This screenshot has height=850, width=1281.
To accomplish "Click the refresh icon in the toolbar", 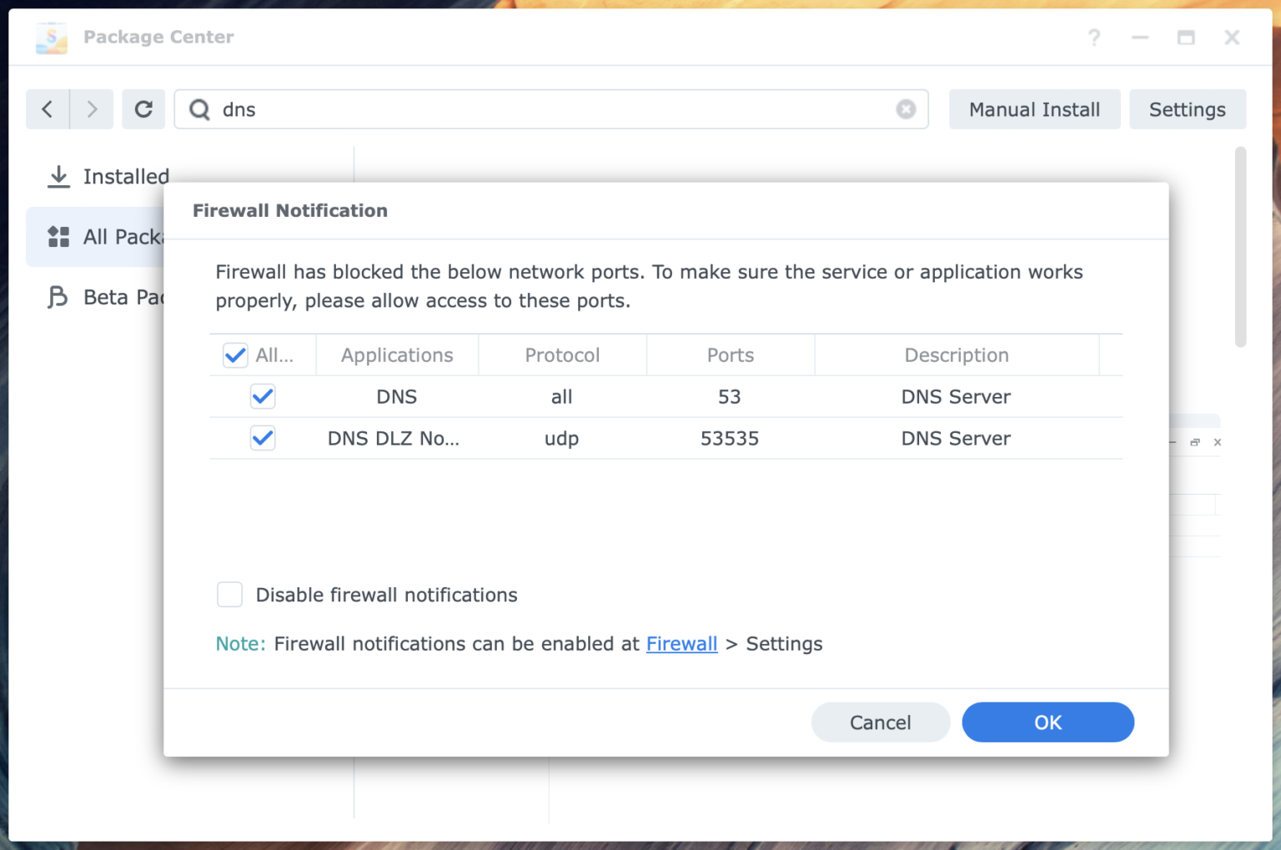I will (143, 109).
